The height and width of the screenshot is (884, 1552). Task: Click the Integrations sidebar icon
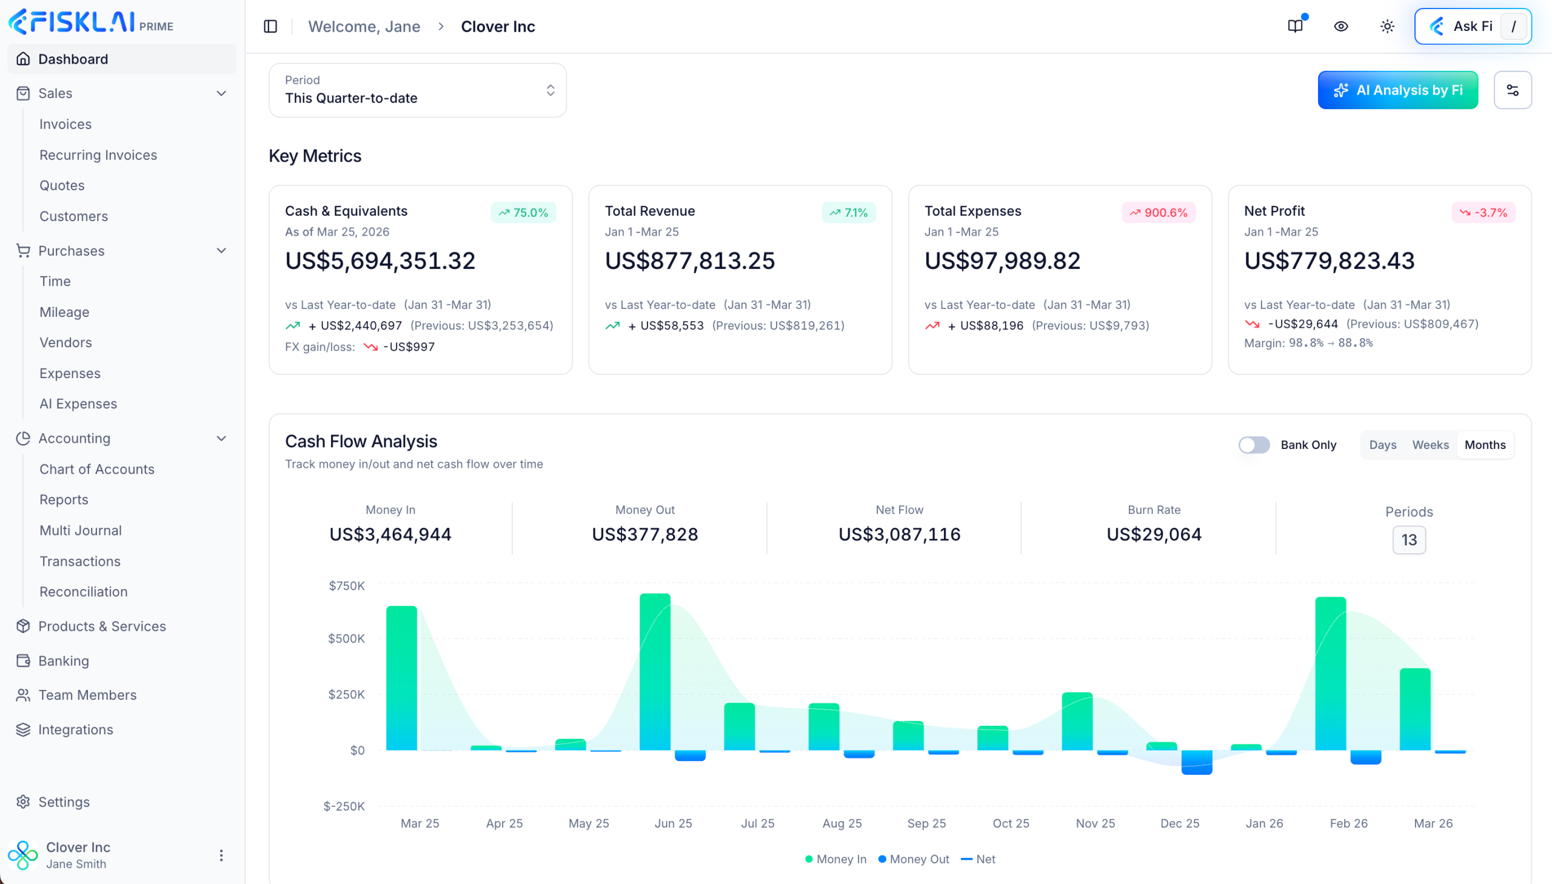23,729
